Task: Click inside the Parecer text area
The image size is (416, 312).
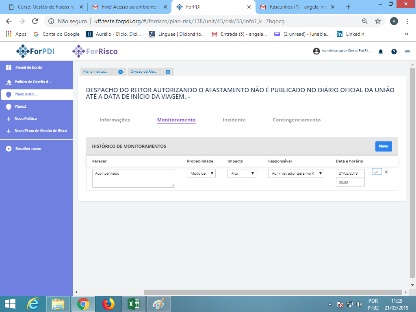Action: tap(133, 178)
